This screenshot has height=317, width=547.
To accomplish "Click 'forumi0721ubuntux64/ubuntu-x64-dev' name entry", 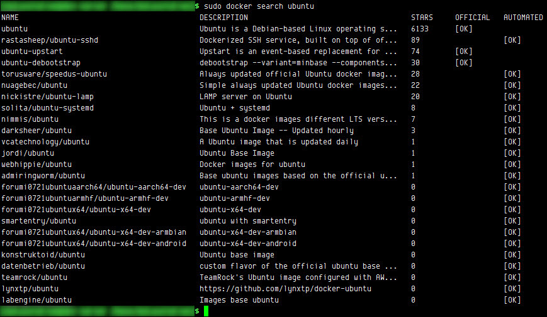I will (76, 210).
